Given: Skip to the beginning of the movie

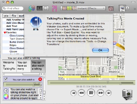Looking at the screenshot, I should pos(73,93).
